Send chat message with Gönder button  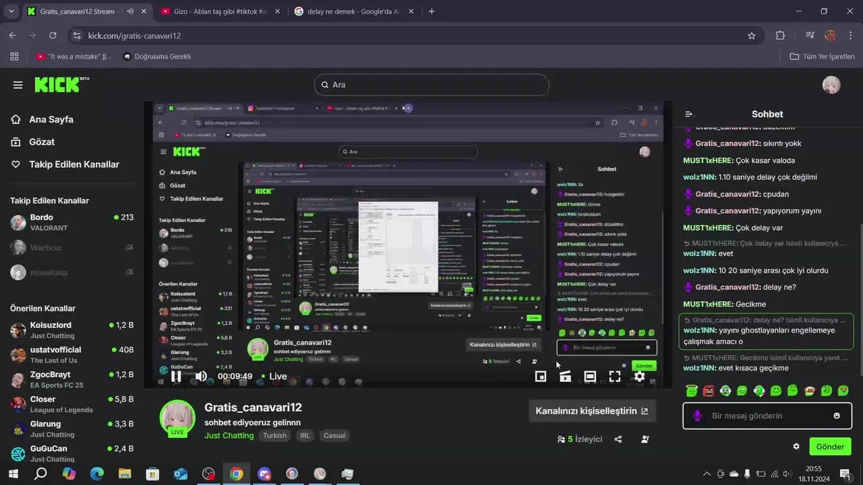coord(830,447)
